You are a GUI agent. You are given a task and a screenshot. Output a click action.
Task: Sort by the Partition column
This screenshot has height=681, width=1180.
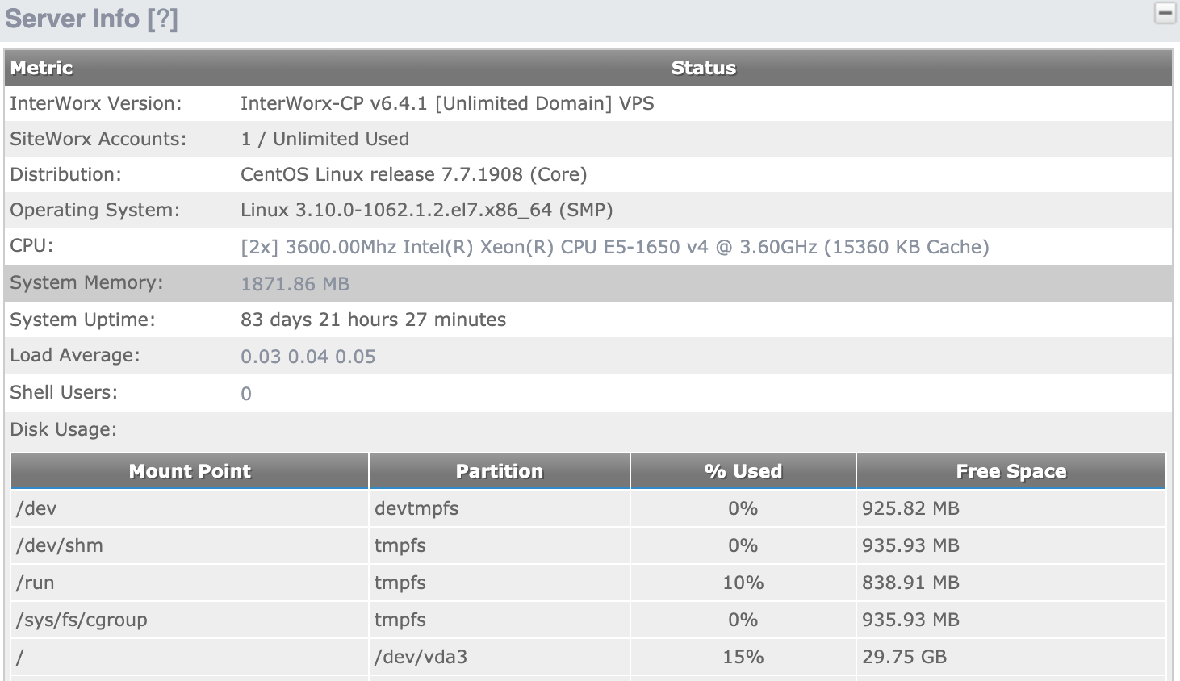(499, 471)
